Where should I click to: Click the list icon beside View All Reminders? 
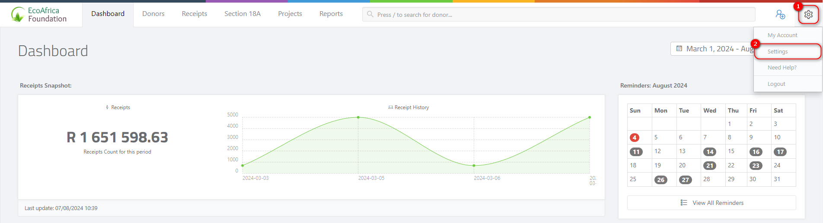click(684, 203)
